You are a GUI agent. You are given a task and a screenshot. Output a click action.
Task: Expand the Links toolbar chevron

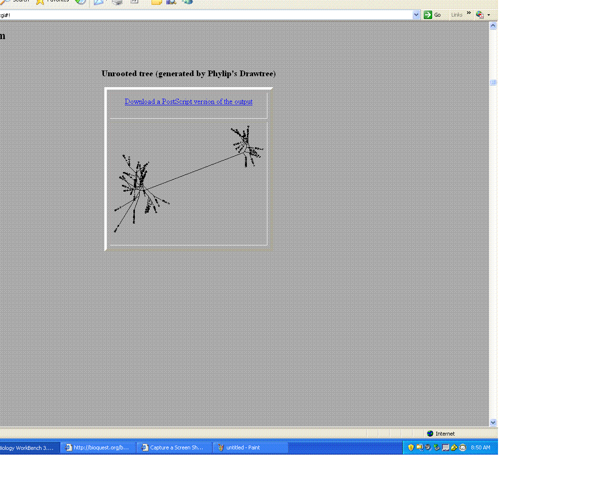[x=469, y=13]
